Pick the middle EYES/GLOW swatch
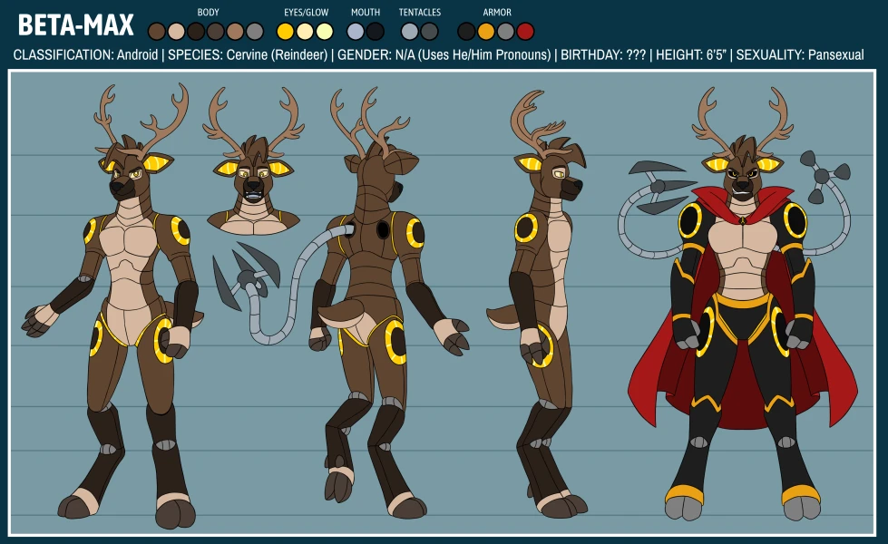 (x=306, y=31)
